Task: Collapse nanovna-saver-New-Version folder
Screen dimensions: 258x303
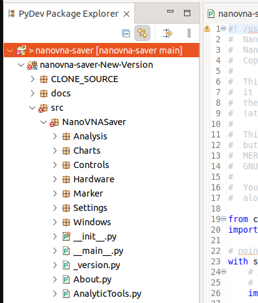Action: (x=21, y=65)
